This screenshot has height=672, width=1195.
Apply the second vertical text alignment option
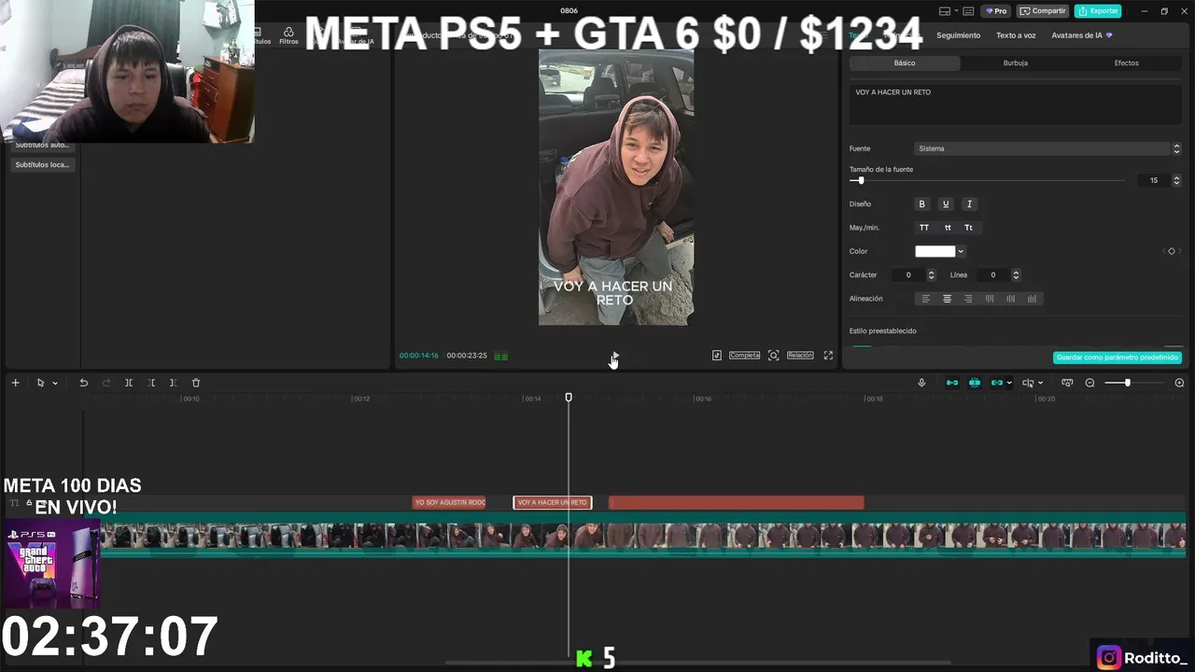tap(1011, 299)
